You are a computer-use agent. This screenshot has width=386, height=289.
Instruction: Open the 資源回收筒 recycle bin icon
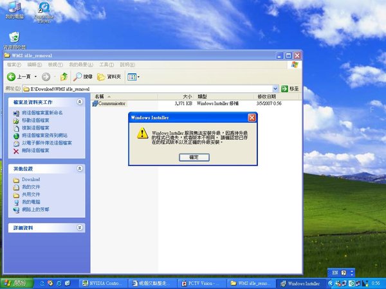[x=15, y=40]
